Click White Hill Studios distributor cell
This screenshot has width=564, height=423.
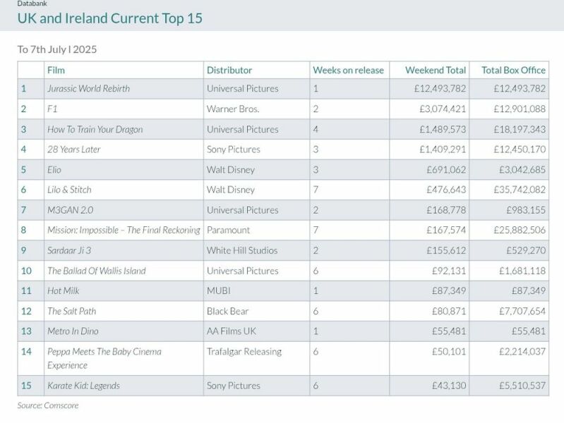(x=241, y=250)
